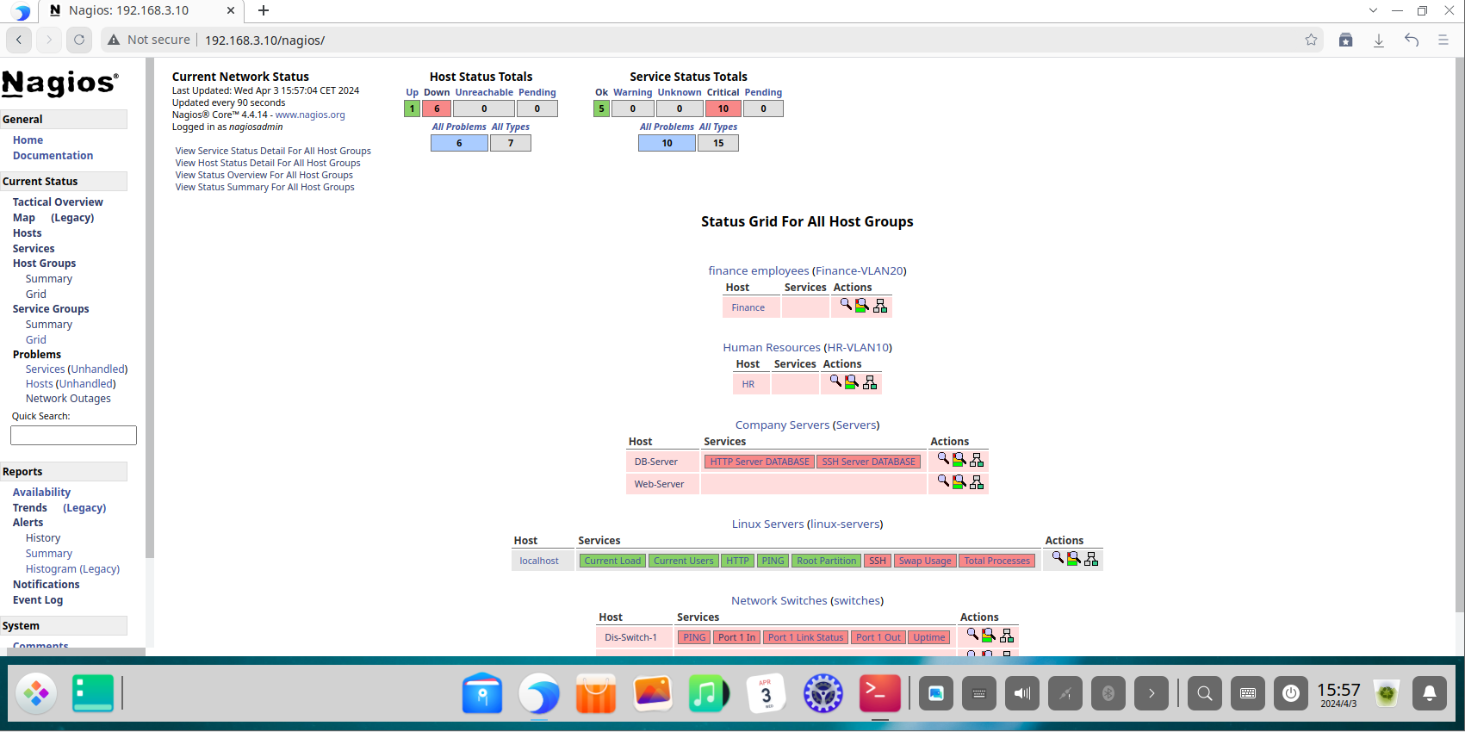
Task: Locate DB-Server on network map icon
Action: tap(977, 460)
